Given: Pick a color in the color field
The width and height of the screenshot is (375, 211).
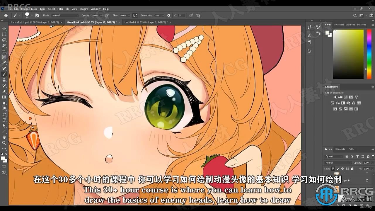Looking at the screenshot, I should (348, 54).
